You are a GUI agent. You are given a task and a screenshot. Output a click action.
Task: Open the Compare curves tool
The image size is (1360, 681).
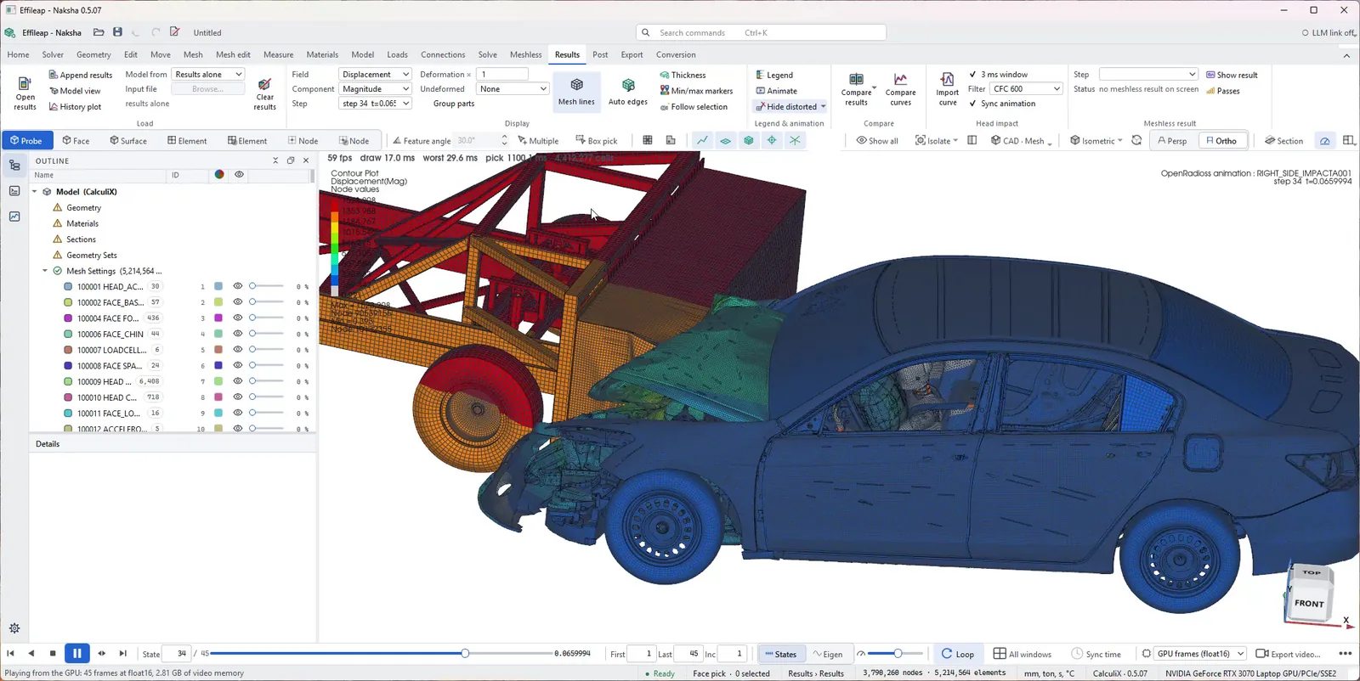(x=900, y=90)
